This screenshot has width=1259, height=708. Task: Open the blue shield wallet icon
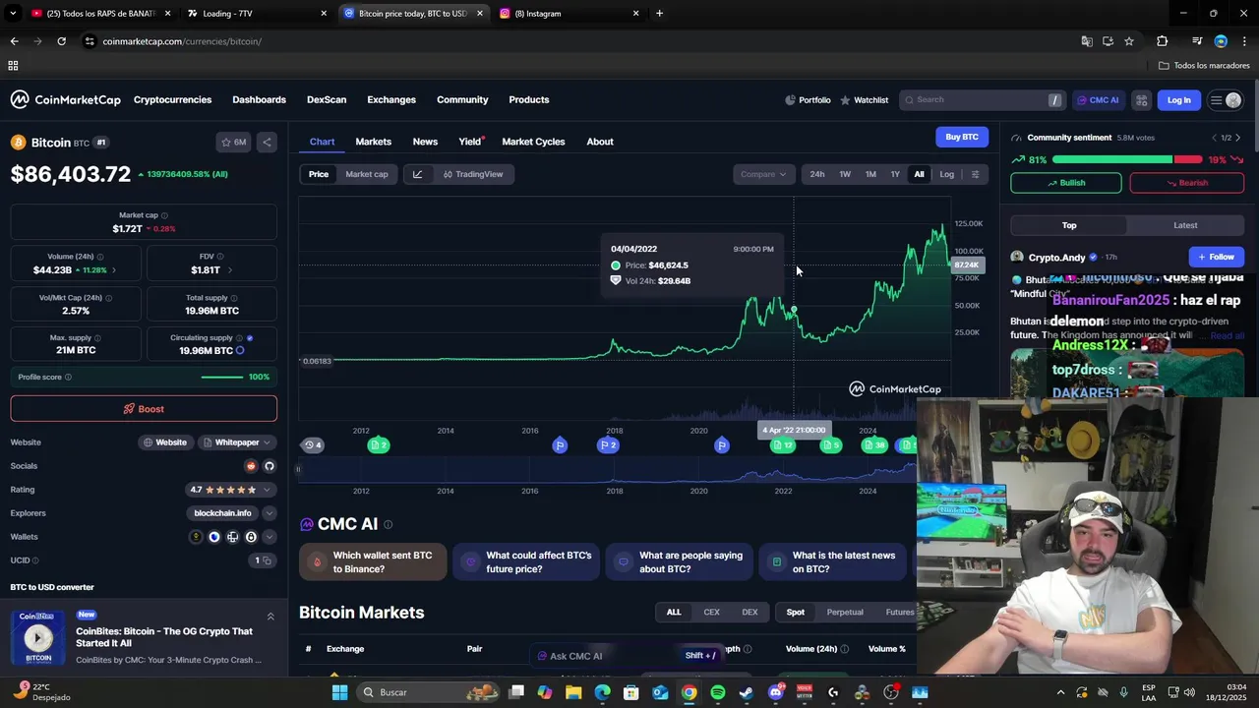click(x=214, y=537)
